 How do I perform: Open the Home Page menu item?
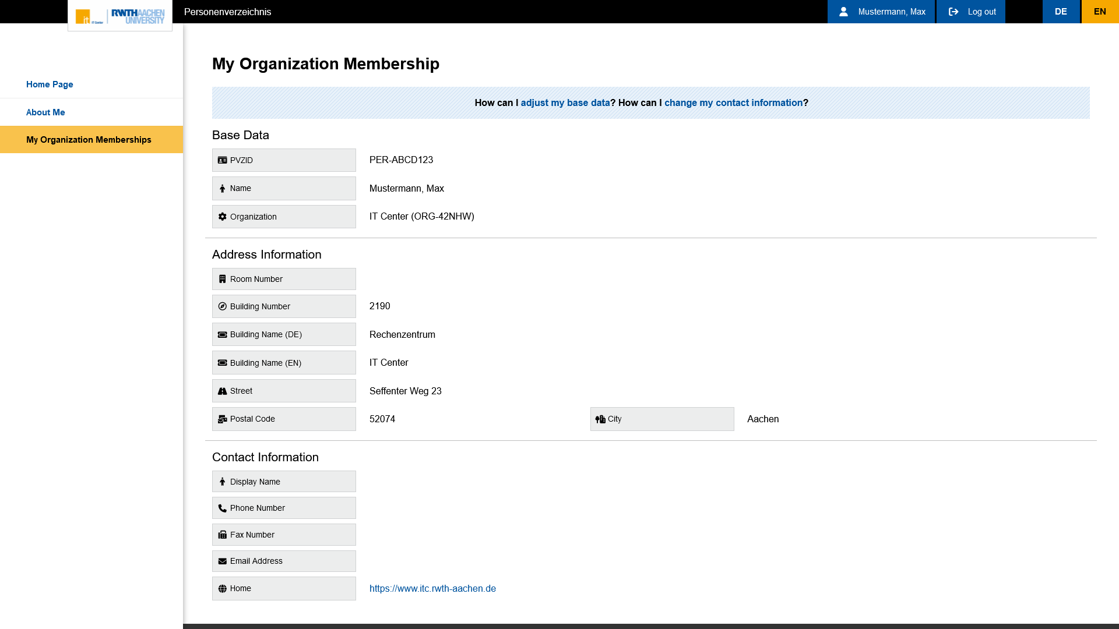coord(50,84)
